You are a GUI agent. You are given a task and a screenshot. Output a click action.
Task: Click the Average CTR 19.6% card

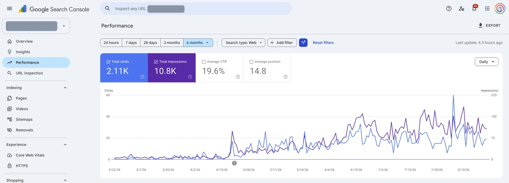[x=219, y=68]
